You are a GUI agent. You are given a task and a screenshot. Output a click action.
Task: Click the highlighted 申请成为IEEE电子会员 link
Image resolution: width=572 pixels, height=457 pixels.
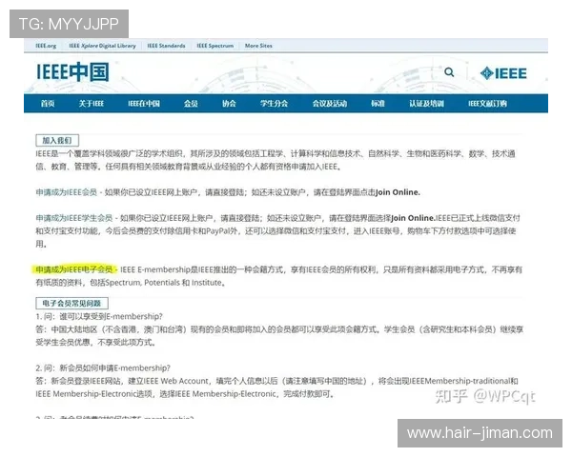74,269
